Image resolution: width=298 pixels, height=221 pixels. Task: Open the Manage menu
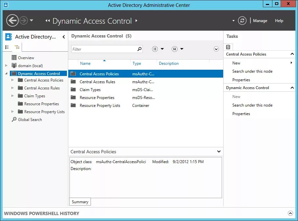(x=260, y=21)
